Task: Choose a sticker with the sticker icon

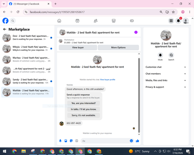Action: [x=71, y=141]
